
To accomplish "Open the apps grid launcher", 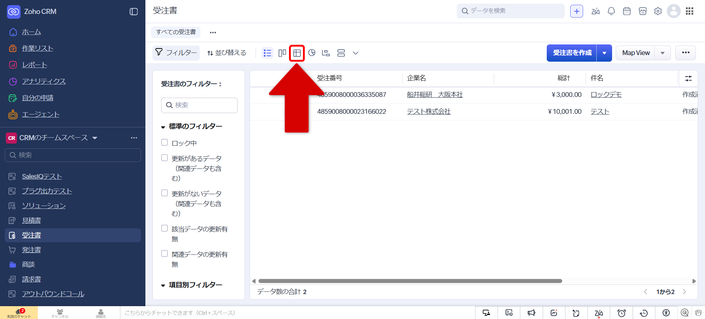I will click(x=690, y=11).
